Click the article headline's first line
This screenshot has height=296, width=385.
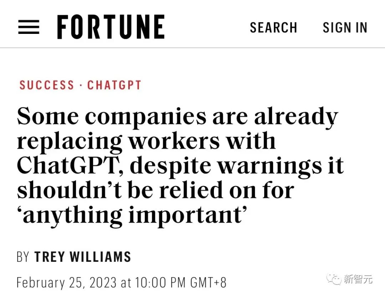click(177, 117)
